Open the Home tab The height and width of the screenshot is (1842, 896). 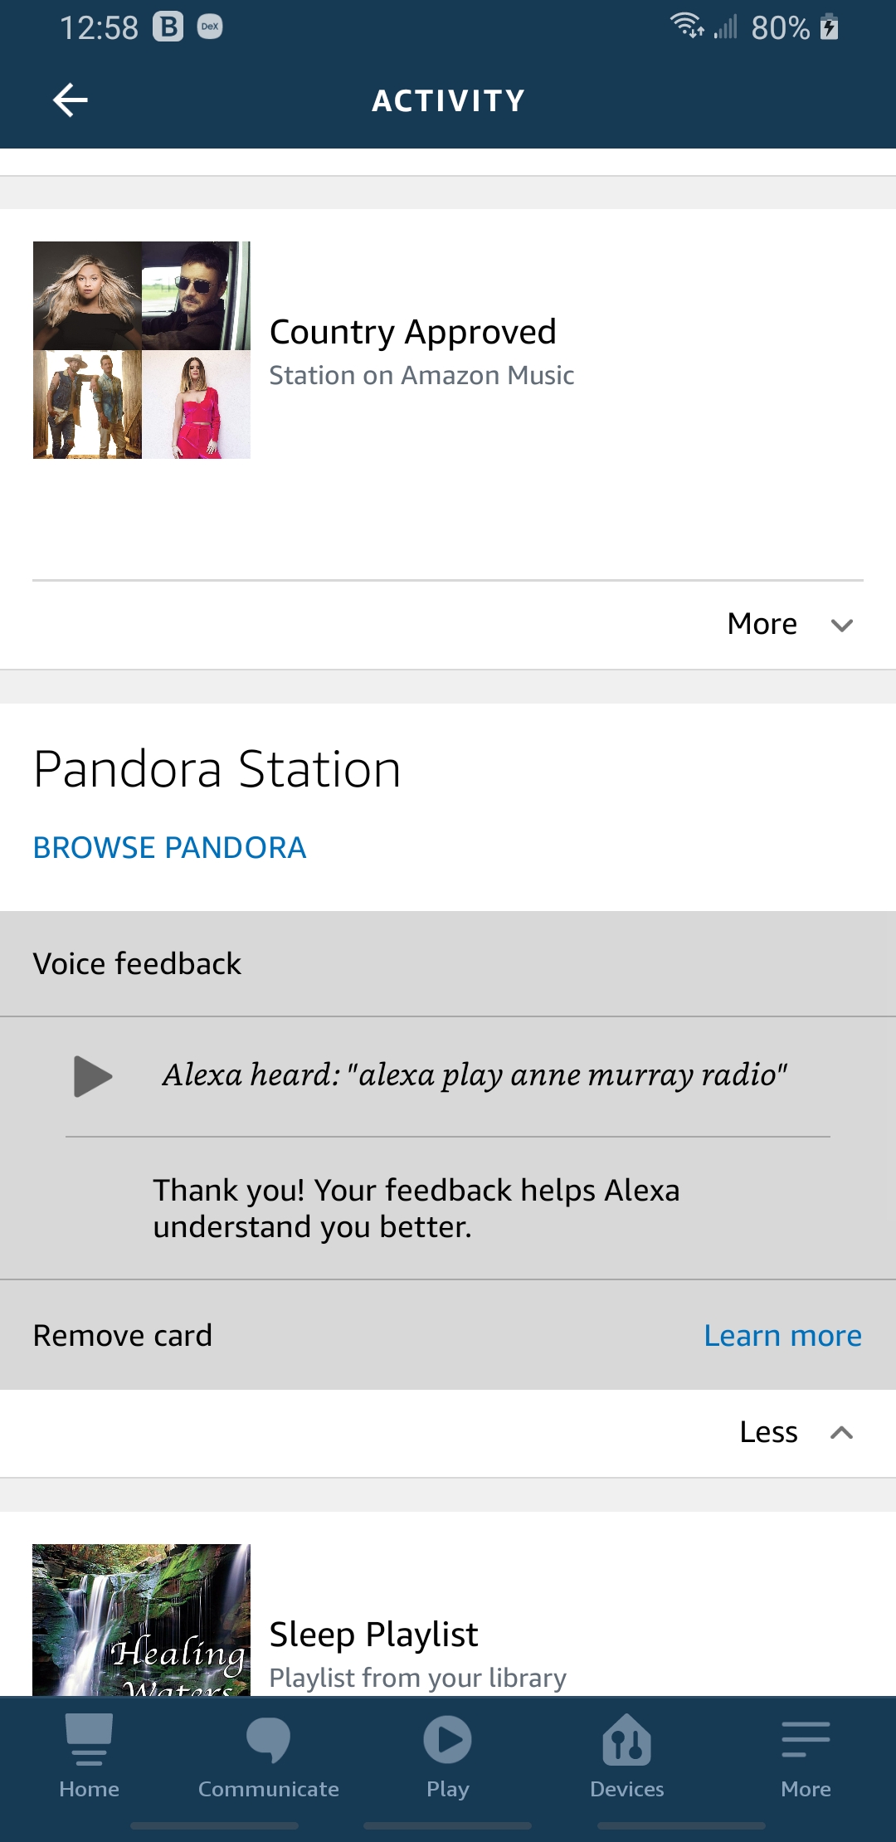point(89,1756)
